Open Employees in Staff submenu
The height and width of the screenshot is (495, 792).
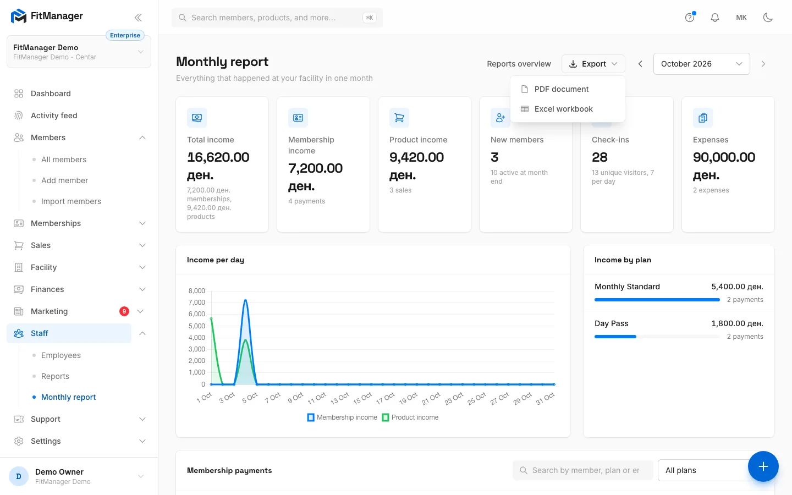pos(61,355)
